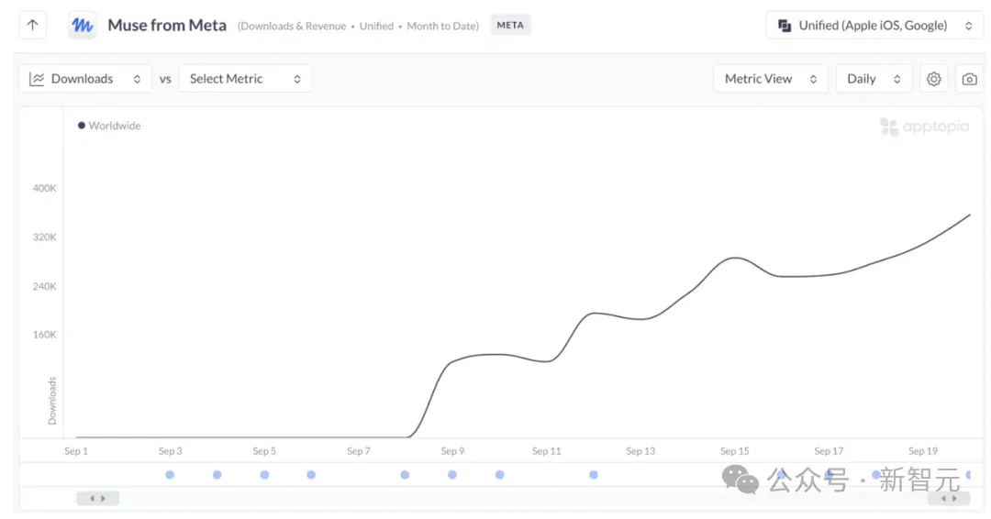Click the 320K axis label
This screenshot has width=991, height=519.
44,237
